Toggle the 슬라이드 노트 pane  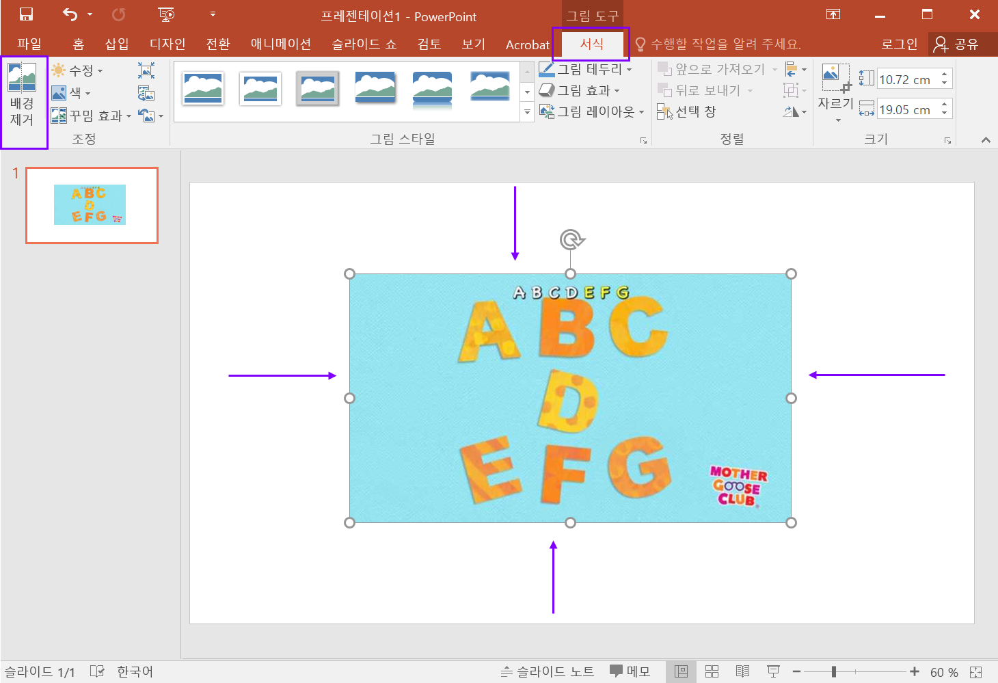[547, 671]
